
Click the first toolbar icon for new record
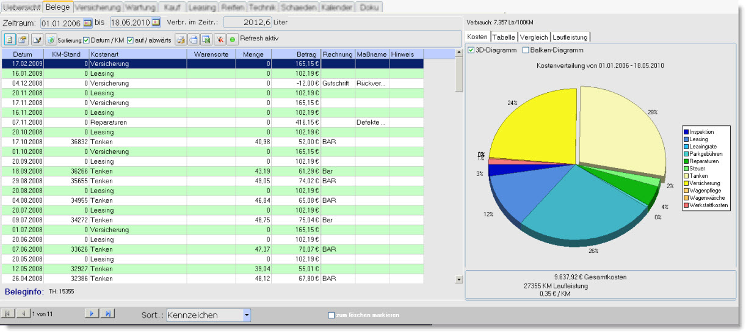10,39
